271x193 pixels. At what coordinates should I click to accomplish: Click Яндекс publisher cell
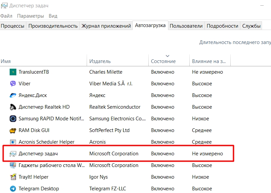point(97,95)
